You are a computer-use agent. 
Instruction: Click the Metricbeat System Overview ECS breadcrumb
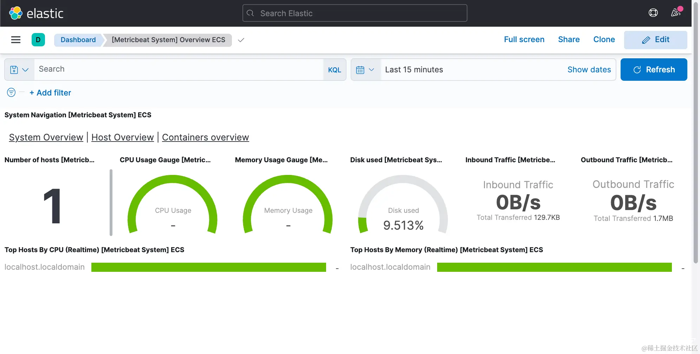[168, 40]
